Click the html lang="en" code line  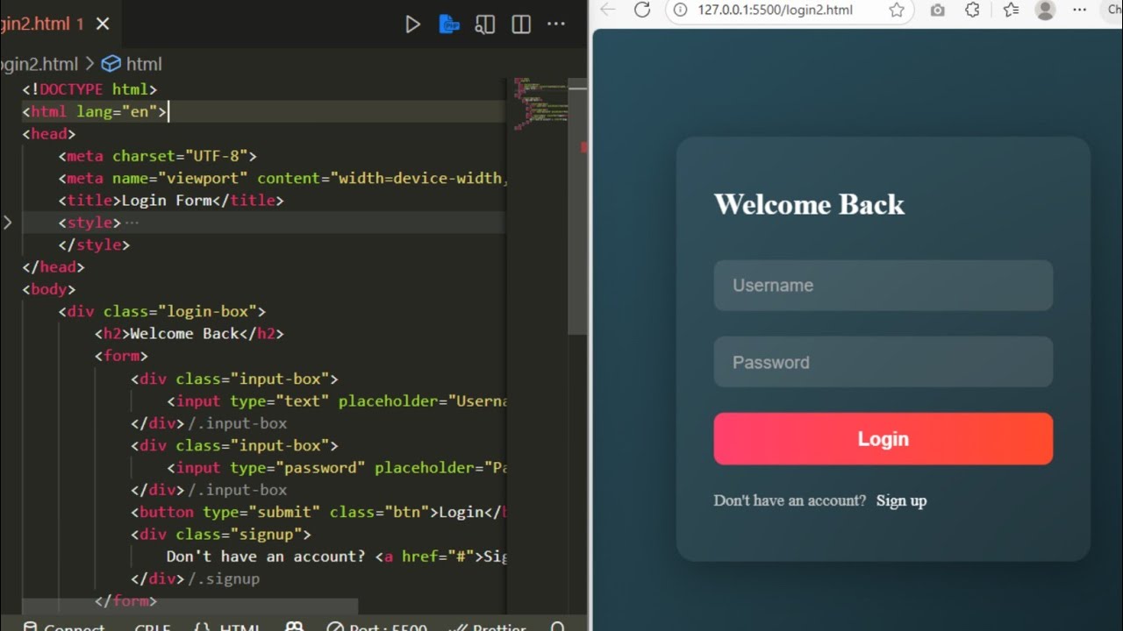(95, 111)
